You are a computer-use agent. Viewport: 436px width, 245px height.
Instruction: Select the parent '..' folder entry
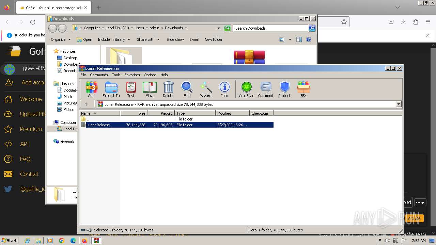pos(176,119)
